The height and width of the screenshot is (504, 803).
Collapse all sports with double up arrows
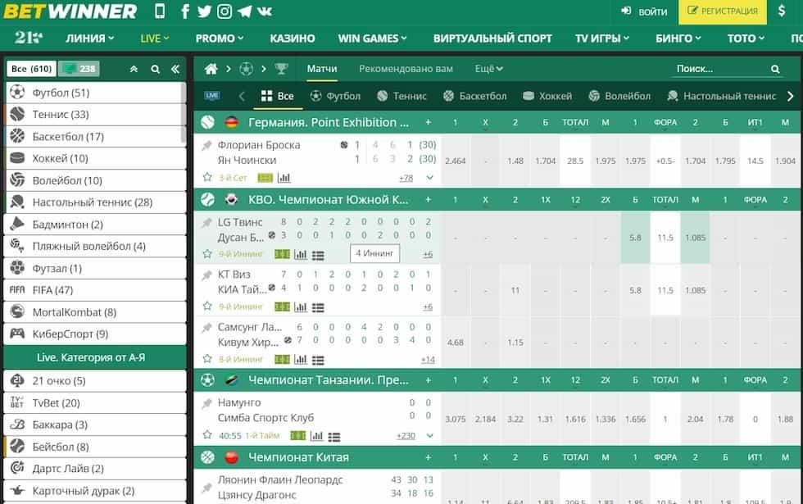[x=134, y=69]
